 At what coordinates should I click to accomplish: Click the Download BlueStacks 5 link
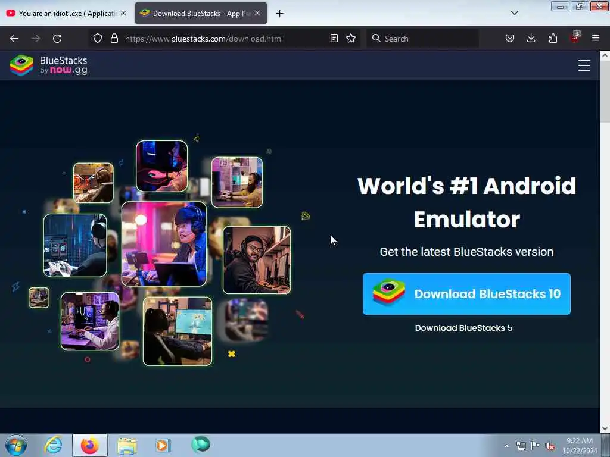[463, 328]
